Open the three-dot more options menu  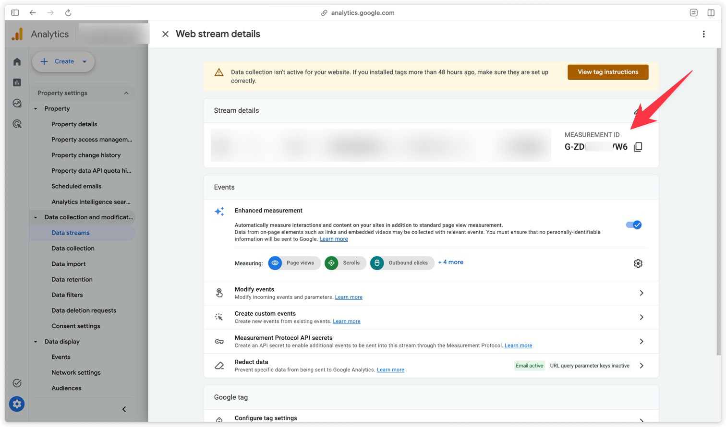coord(703,34)
